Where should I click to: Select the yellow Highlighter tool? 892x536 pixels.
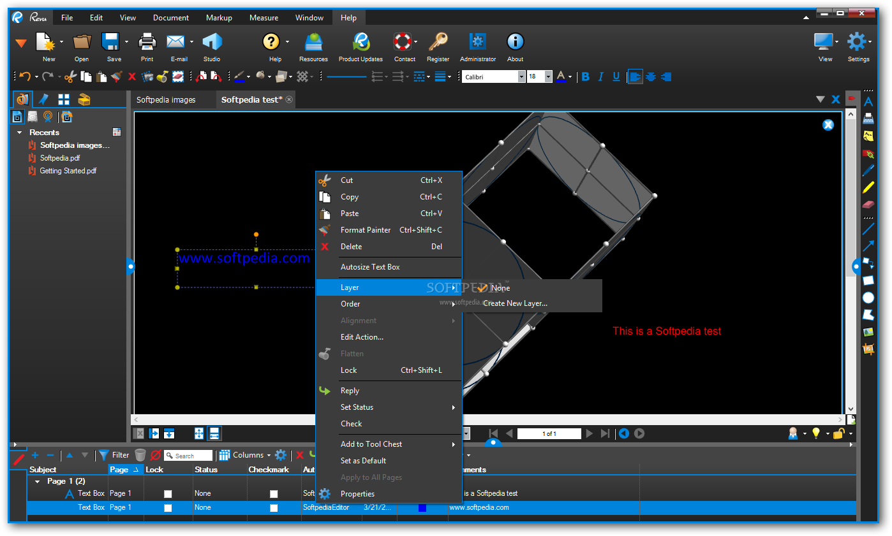coord(868,188)
